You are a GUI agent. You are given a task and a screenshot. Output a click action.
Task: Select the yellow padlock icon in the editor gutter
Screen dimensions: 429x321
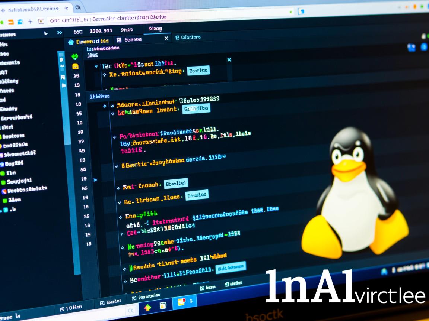click(75, 66)
